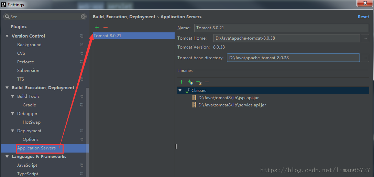This screenshot has width=374, height=177.
Task: Select the servlet-api.jar library entry
Action: (x=233, y=105)
